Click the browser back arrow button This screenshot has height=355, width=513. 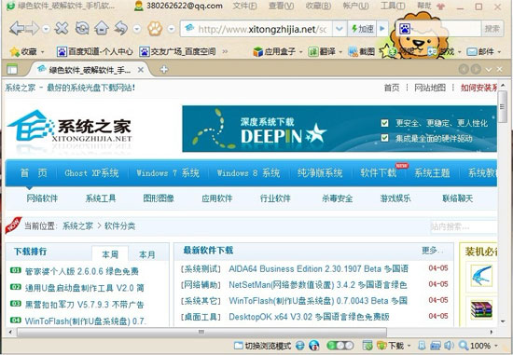tap(17, 29)
